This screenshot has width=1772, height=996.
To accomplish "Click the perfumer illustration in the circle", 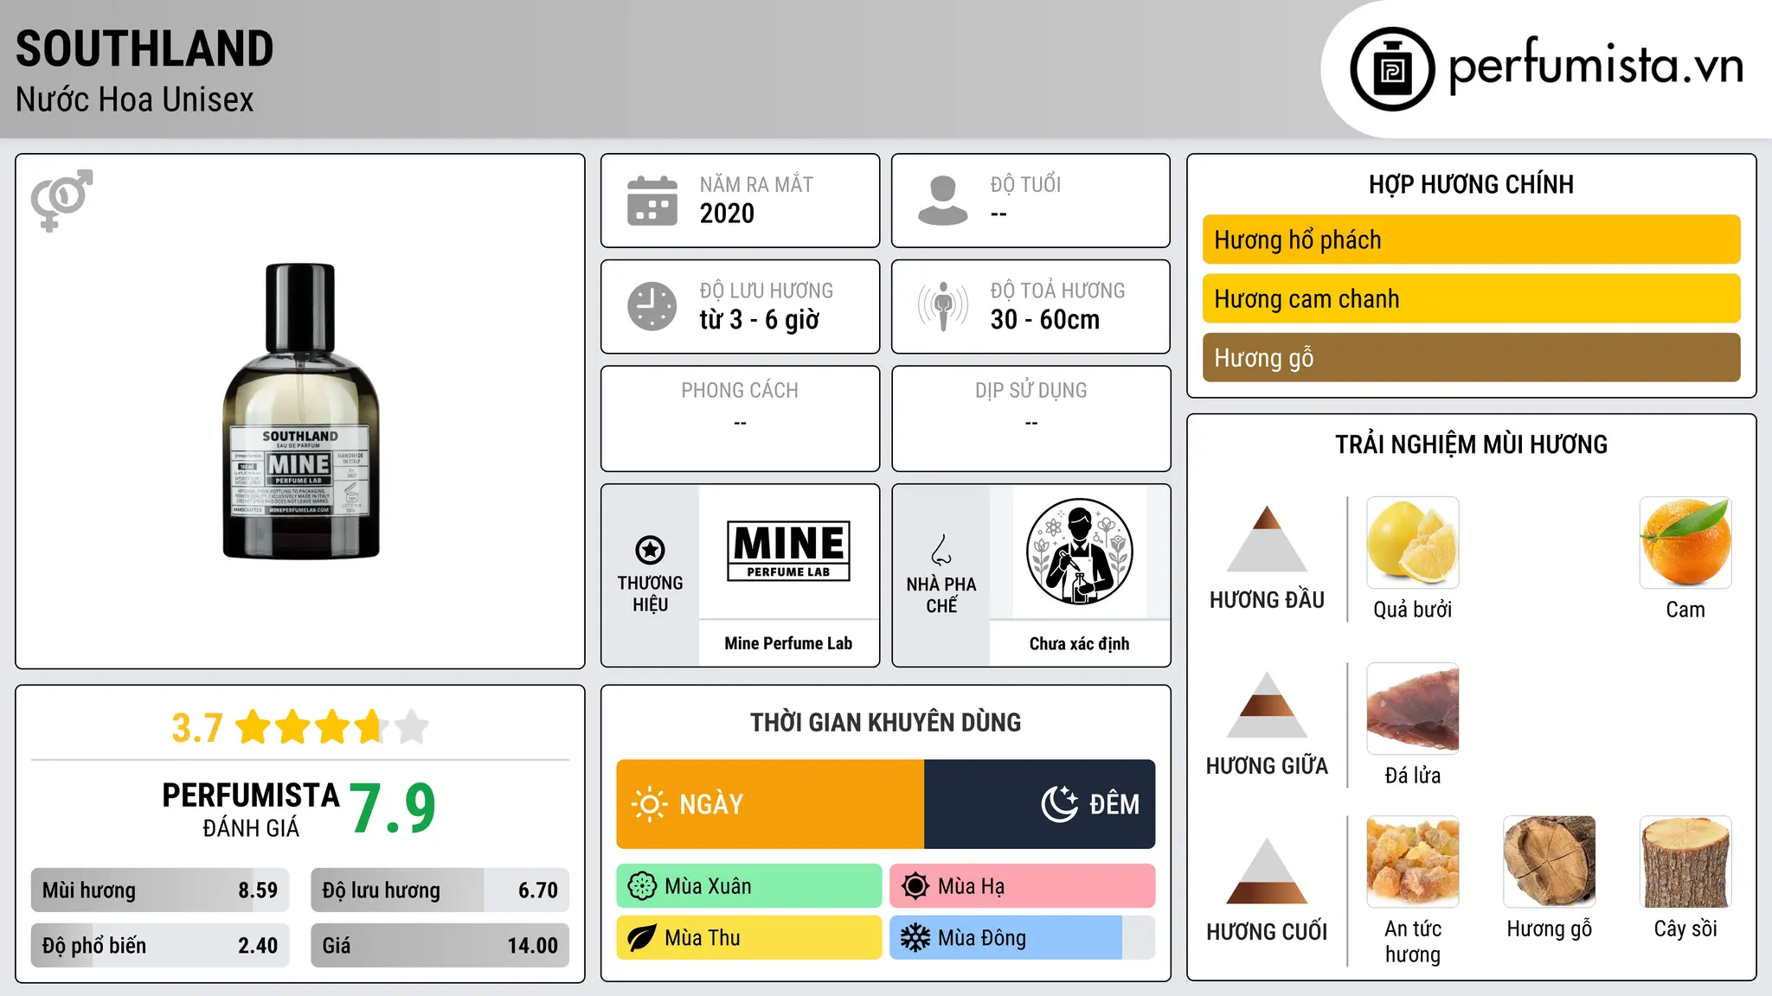I will coord(1079,552).
